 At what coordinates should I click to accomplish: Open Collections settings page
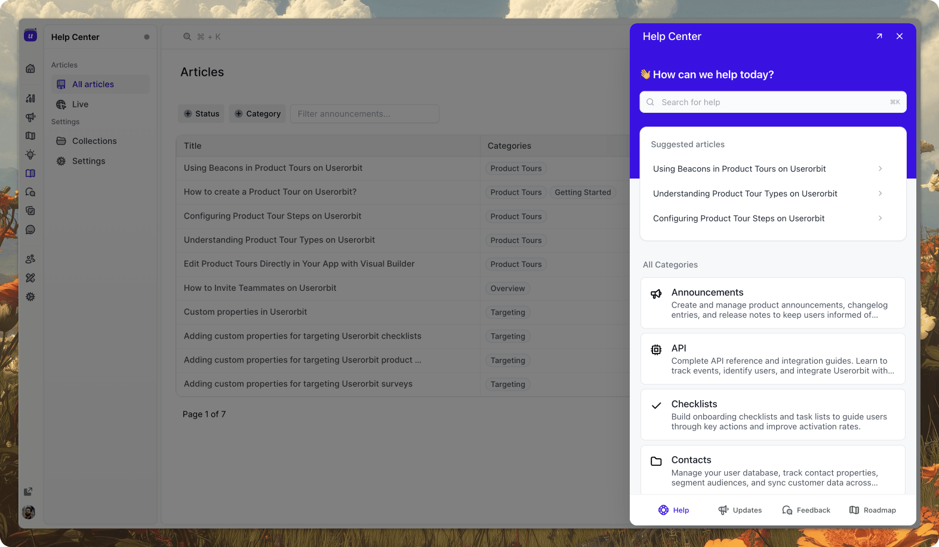(100, 141)
